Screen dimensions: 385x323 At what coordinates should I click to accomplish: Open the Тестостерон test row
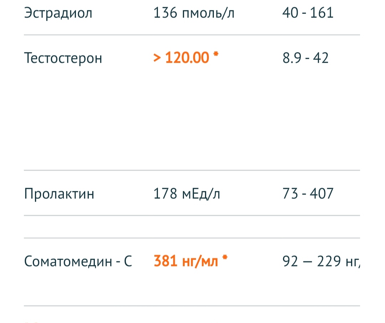click(63, 58)
